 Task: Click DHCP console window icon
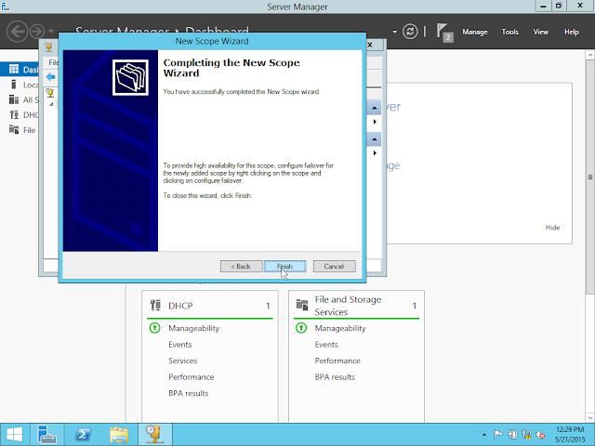pyautogui.click(x=48, y=46)
